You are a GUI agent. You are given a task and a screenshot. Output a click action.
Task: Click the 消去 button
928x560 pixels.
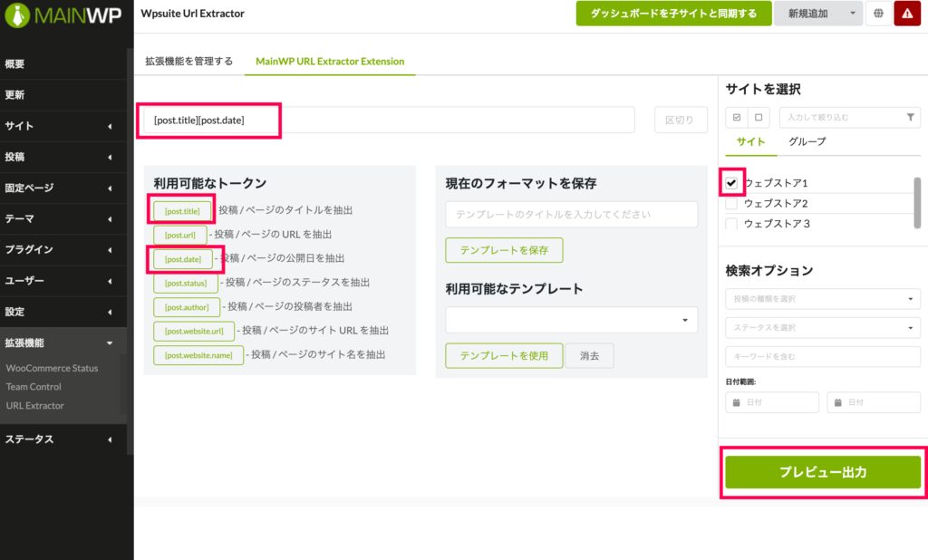point(589,356)
